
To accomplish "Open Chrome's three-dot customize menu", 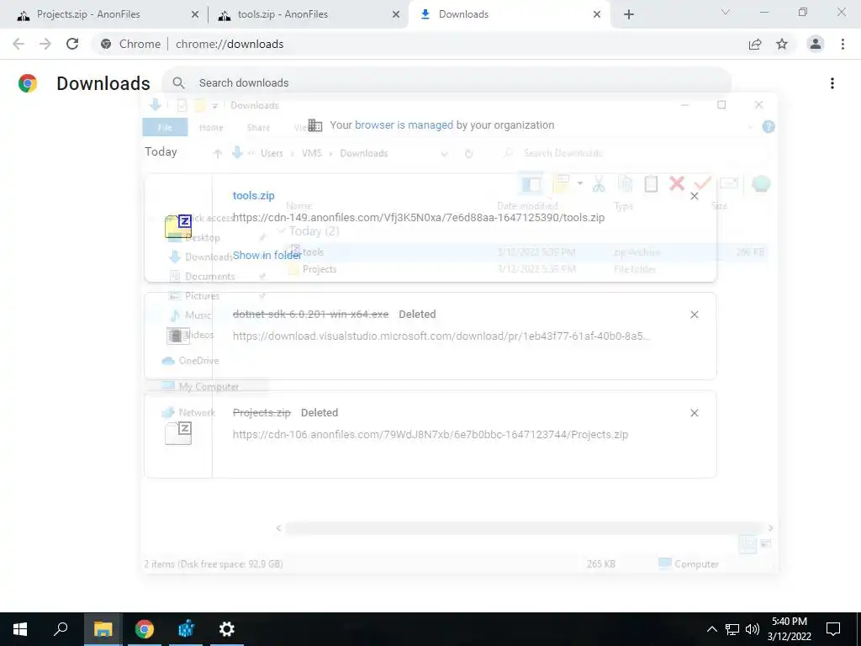I will [843, 44].
